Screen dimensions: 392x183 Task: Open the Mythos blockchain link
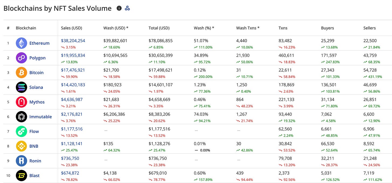(37, 102)
